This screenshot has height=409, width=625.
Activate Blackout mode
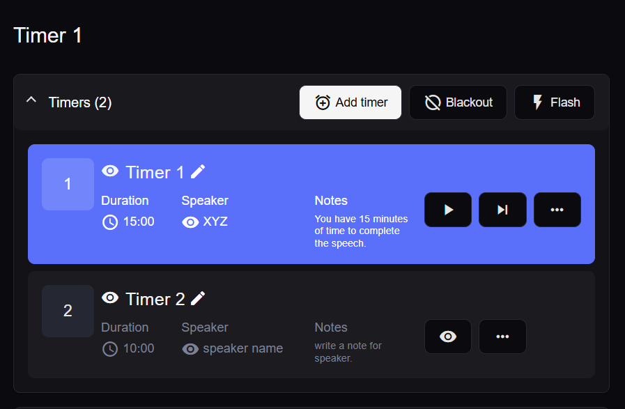tap(458, 102)
